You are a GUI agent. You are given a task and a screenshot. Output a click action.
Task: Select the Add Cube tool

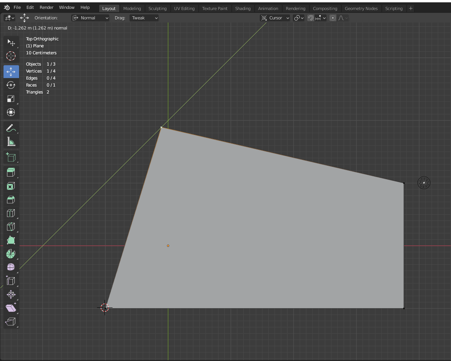(x=11, y=157)
